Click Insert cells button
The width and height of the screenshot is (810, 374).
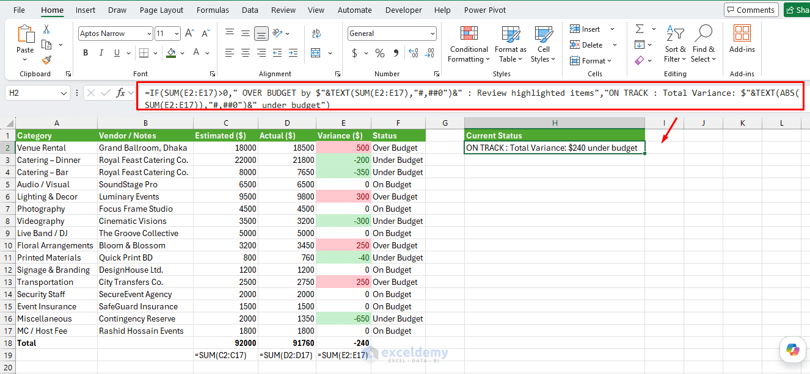pos(585,29)
